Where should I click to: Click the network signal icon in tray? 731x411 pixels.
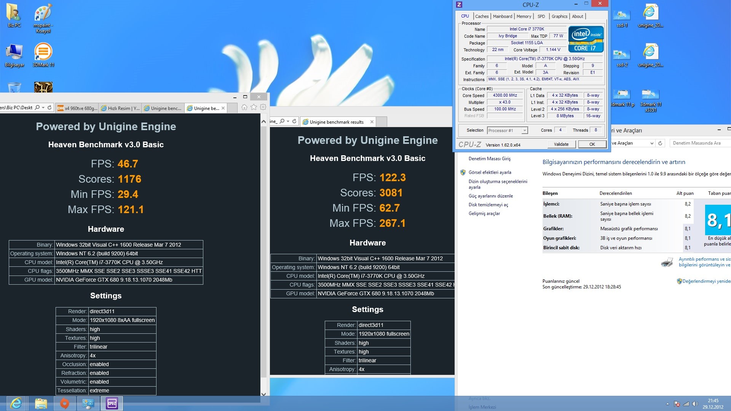(x=686, y=404)
